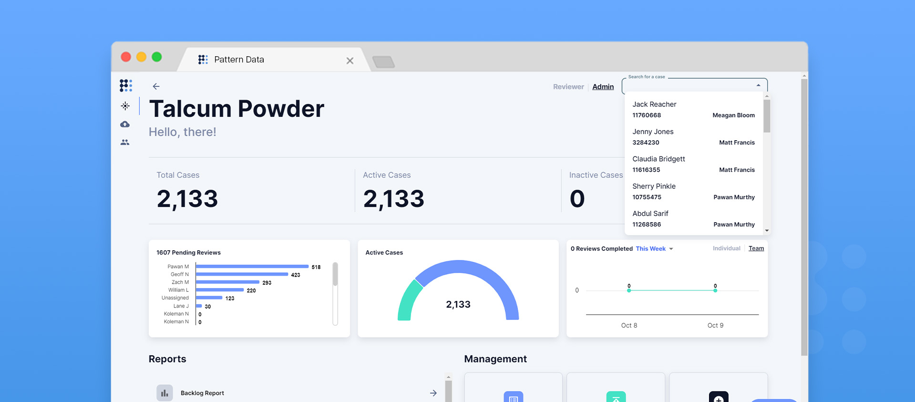This screenshot has height=402, width=915.
Task: Click case dropdown scrollbar down arrow
Action: (767, 231)
